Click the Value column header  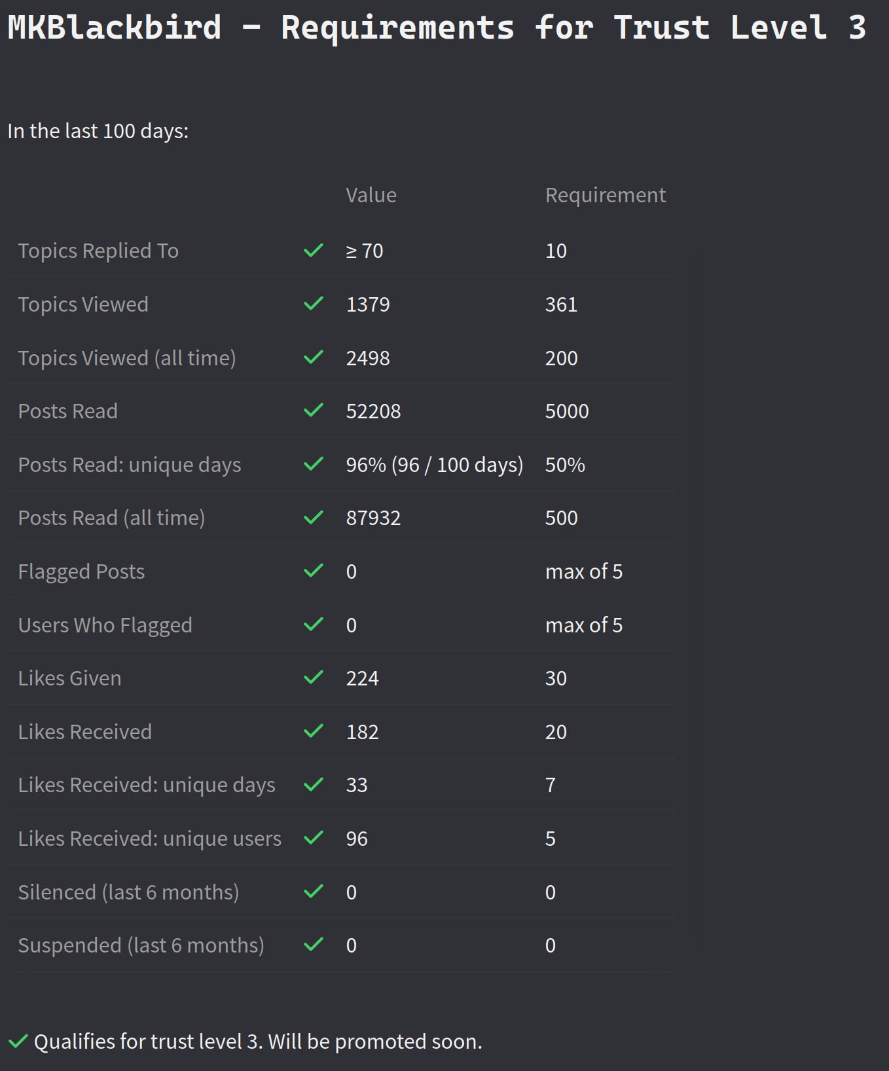[x=371, y=195]
